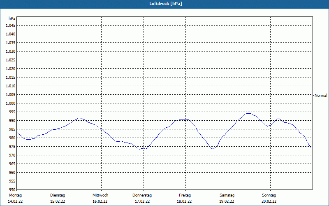Select the 1.005 axis value
This screenshot has height=206, width=329.
tap(11, 95)
